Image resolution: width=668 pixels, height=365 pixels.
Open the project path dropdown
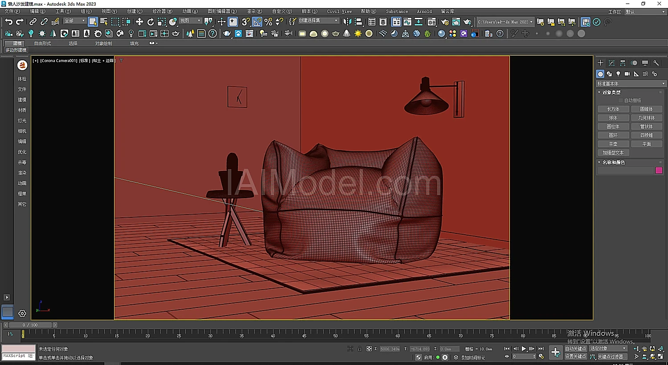(505, 21)
